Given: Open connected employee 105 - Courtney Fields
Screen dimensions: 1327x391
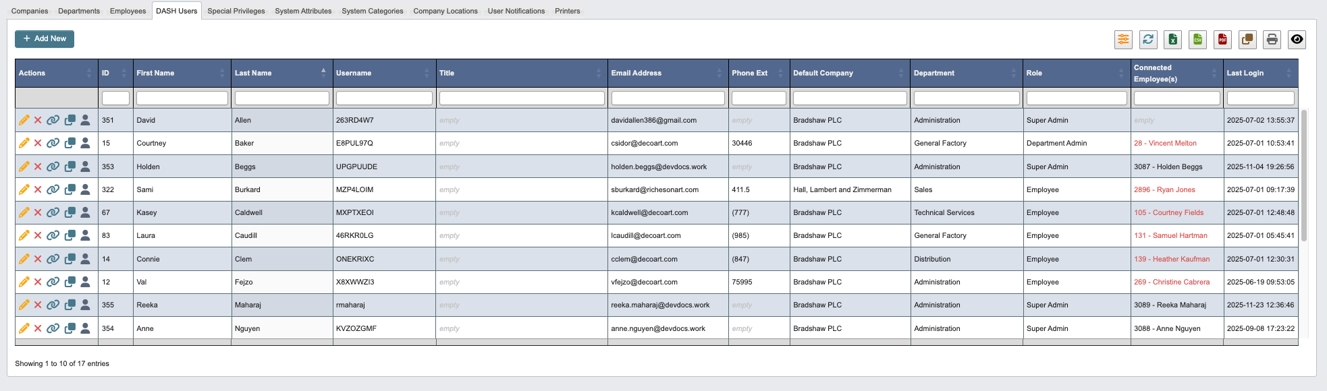Looking at the screenshot, I should pyautogui.click(x=1168, y=212).
